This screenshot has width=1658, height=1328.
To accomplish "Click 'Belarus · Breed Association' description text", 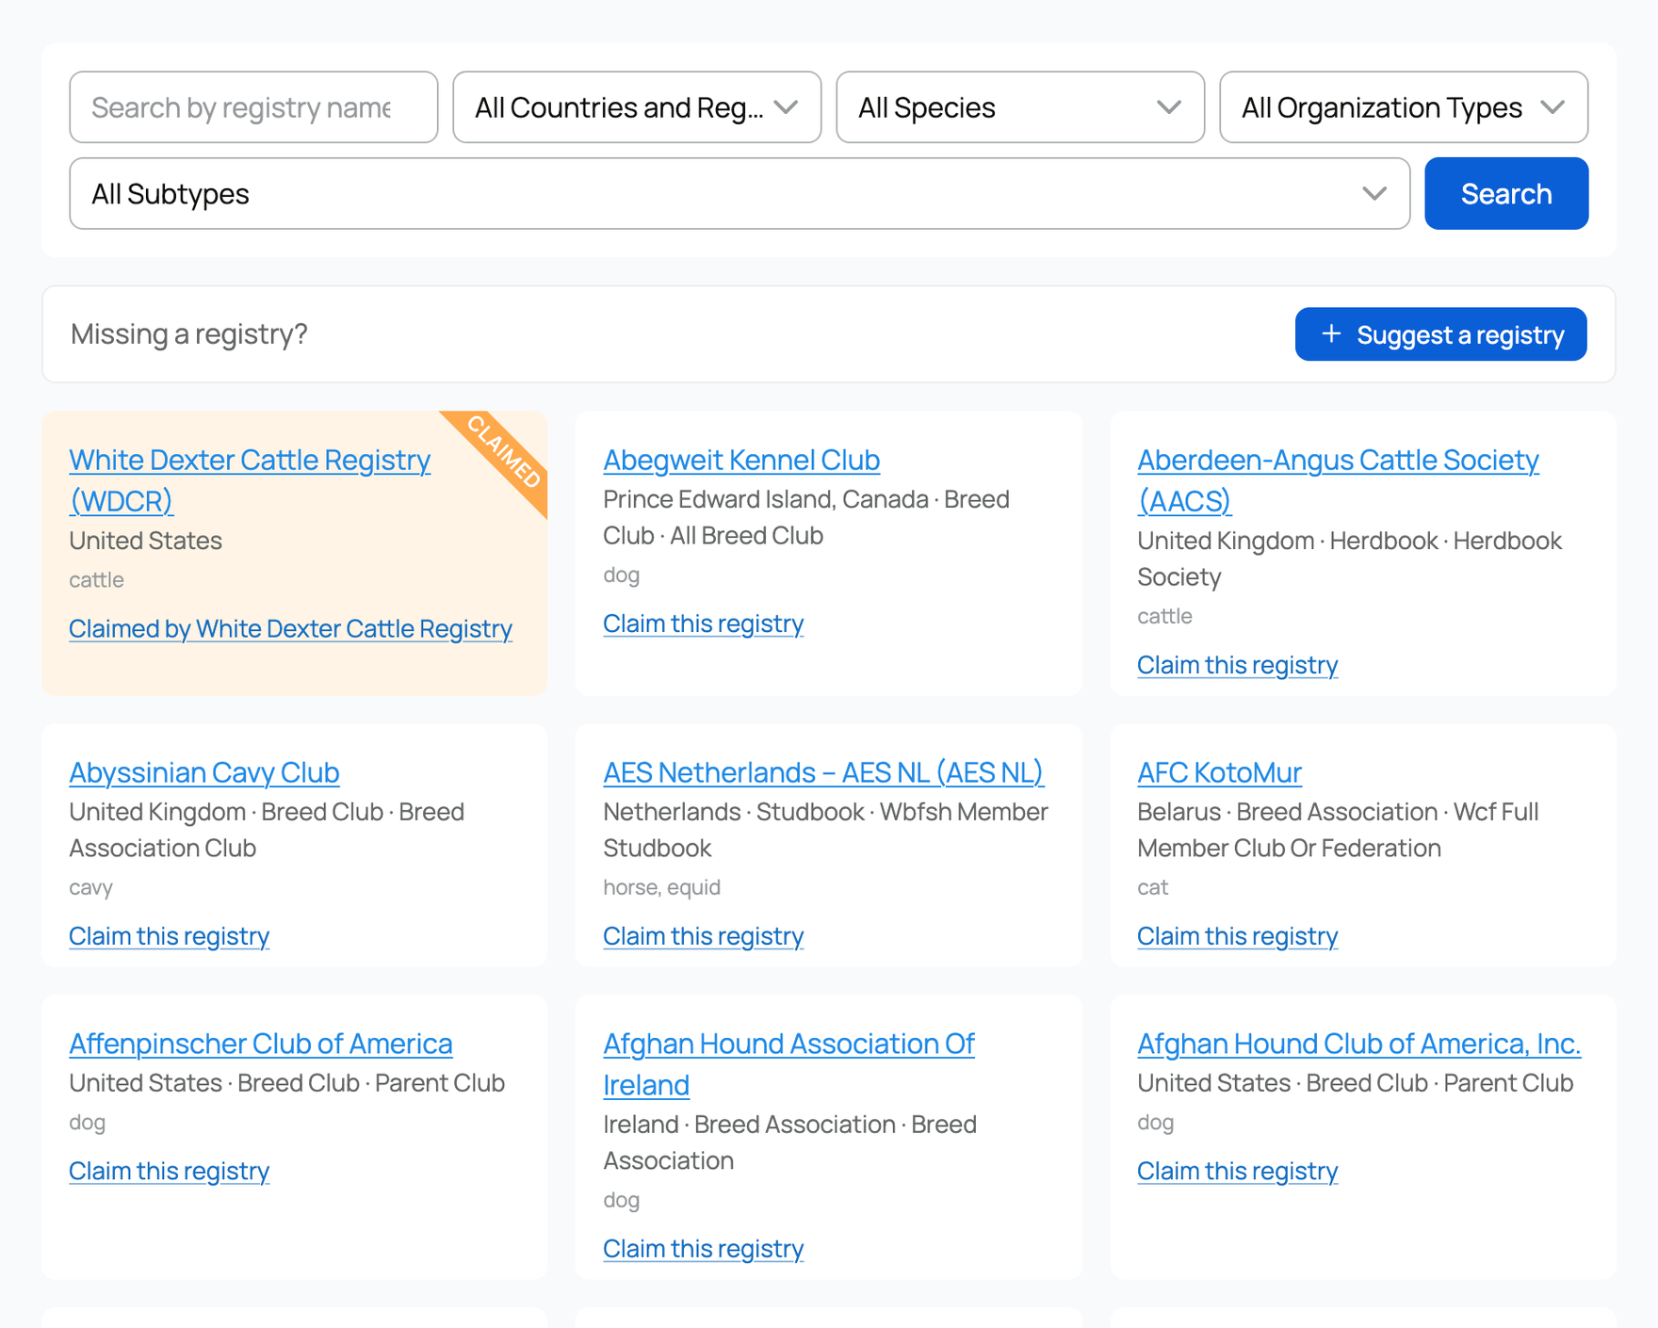I will pos(1287,812).
